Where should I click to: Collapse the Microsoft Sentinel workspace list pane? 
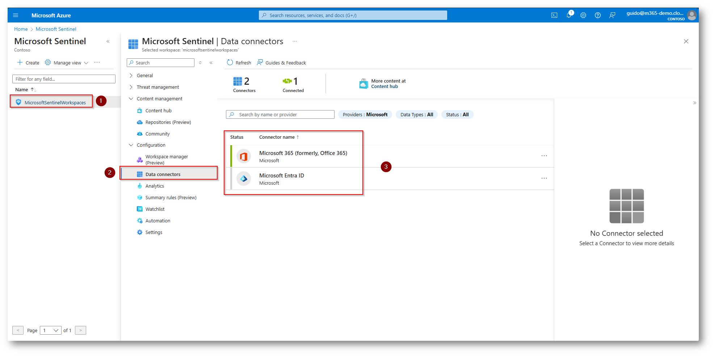click(x=108, y=42)
